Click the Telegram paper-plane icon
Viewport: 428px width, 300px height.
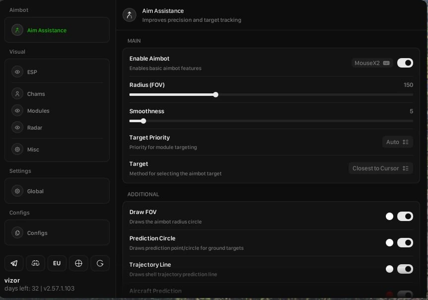pos(14,263)
